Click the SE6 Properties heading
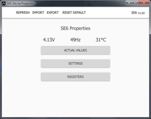The width and height of the screenshot is (151, 119). 75,28
